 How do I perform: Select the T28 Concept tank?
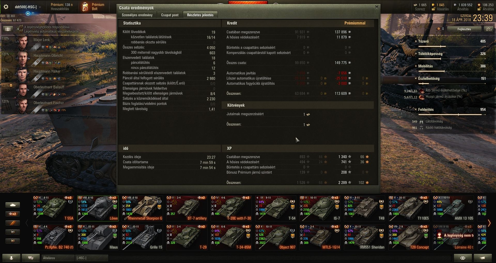[x=409, y=237]
